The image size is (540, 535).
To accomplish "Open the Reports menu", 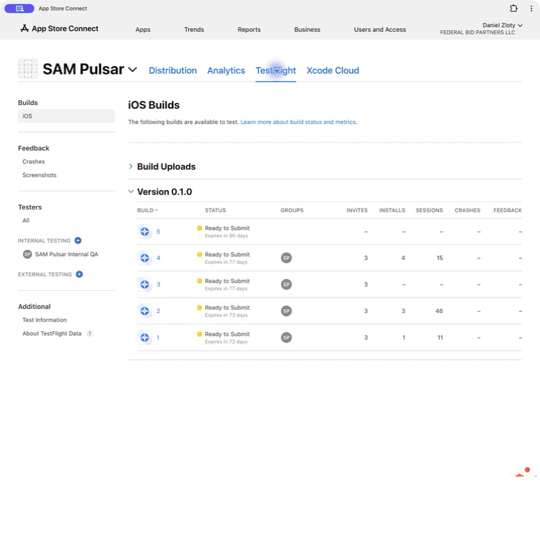I will (249, 30).
